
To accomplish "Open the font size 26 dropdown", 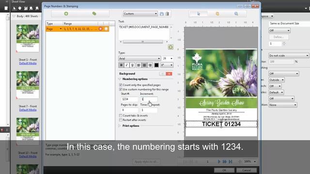I will click(168, 58).
